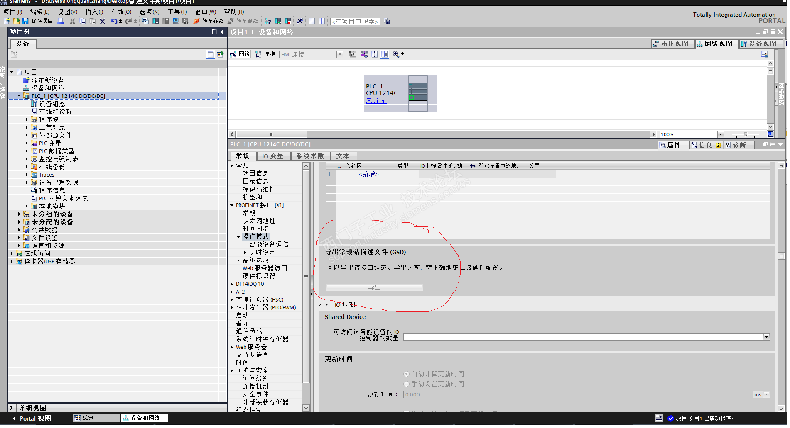Click the search in project binoculars icon
This screenshot has height=428, width=790.
pyautogui.click(x=388, y=22)
